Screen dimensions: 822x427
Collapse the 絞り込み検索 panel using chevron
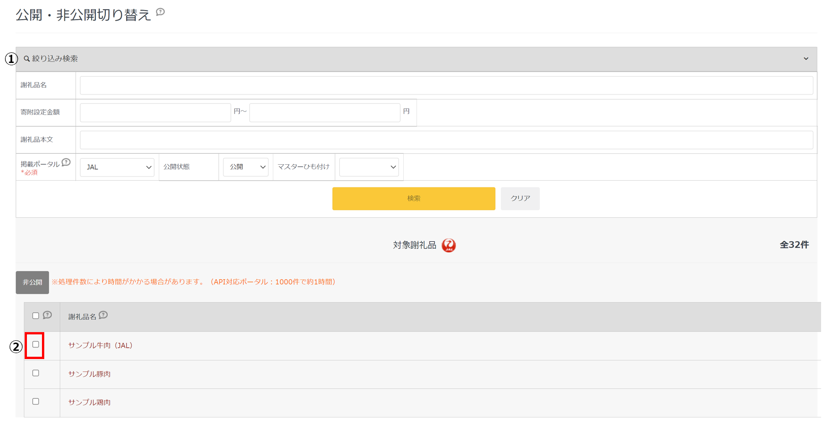click(x=806, y=59)
